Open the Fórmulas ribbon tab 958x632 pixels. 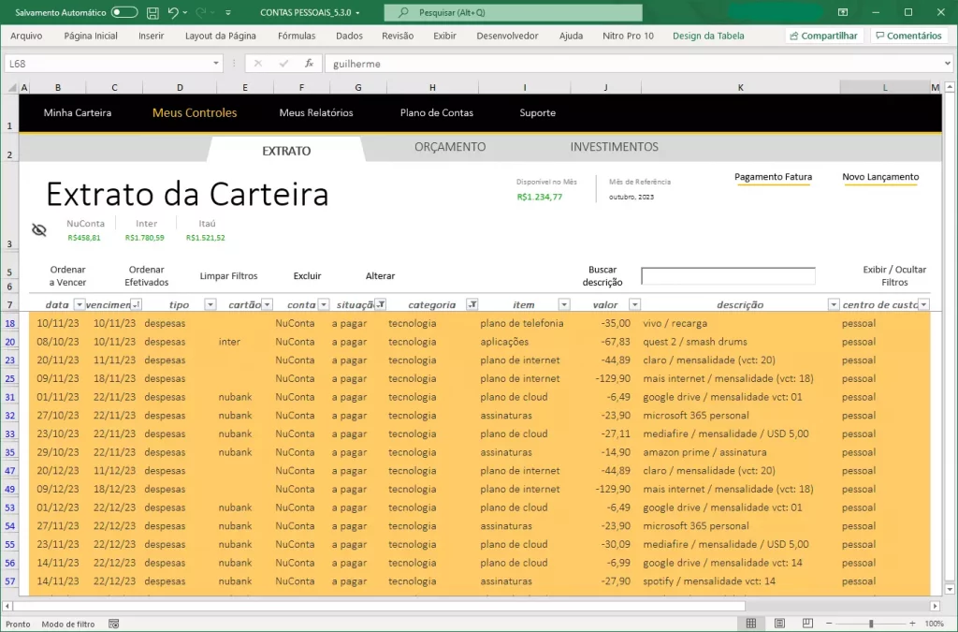[x=296, y=36]
